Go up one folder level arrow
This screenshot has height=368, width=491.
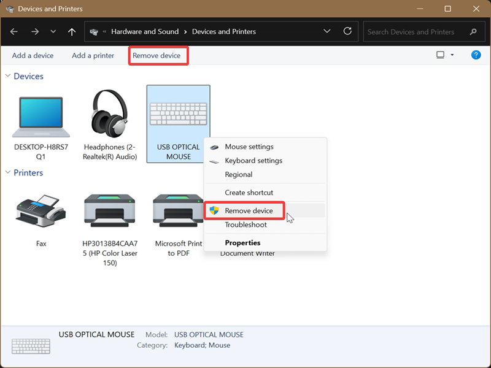click(72, 32)
